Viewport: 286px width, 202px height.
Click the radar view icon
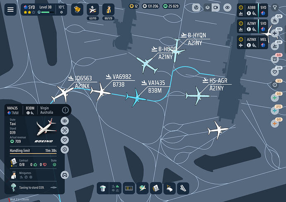pos(196,7)
